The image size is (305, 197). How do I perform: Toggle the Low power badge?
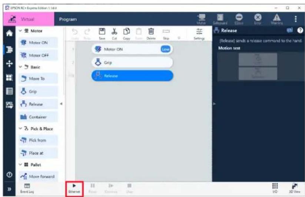(x=166, y=49)
